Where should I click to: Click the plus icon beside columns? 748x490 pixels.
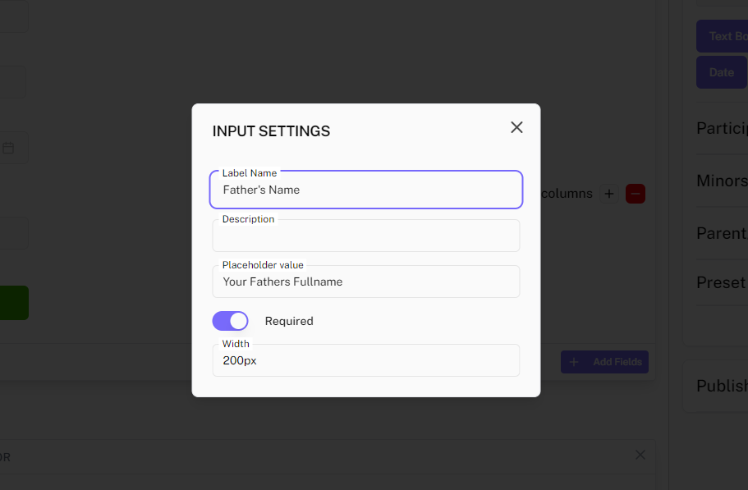click(x=609, y=194)
